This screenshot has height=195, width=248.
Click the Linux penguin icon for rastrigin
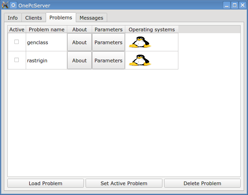tap(140, 60)
